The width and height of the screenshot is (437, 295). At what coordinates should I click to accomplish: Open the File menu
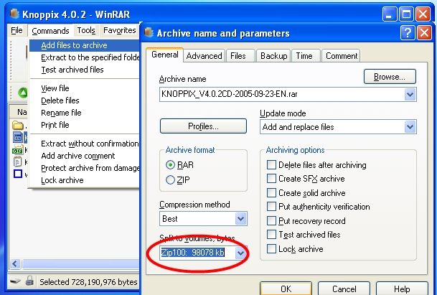pyautogui.click(x=17, y=30)
